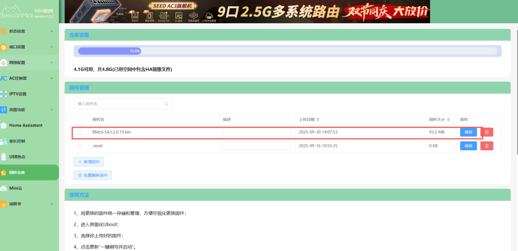Click the Home Assistant house icon
This screenshot has height=251, width=518.
click(x=4, y=125)
